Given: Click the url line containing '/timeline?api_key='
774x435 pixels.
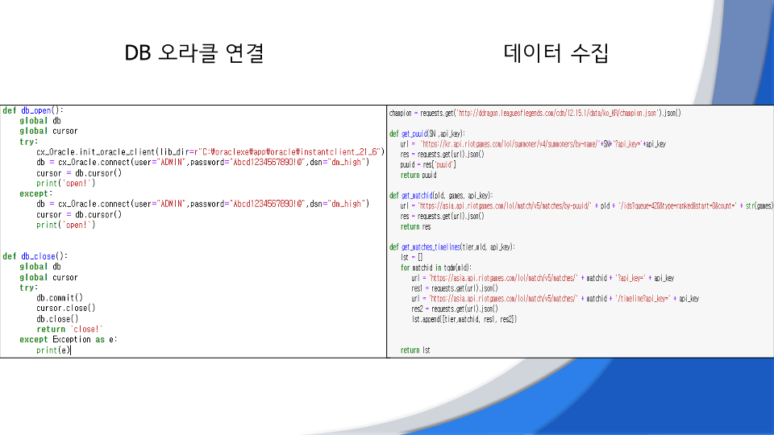Looking at the screenshot, I should 556,299.
